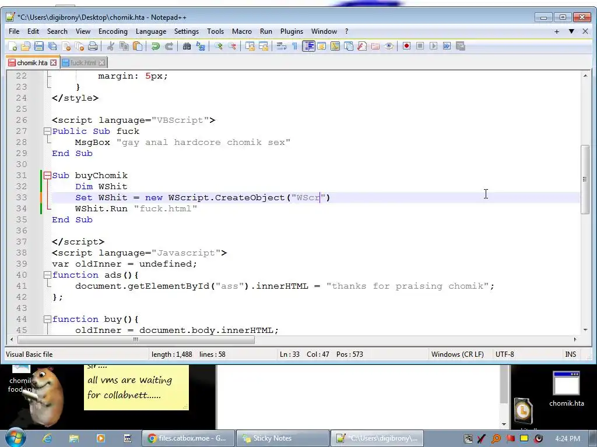Viewport: 597px width, 447px height.
Task: Undo last edit with green arrow
Action: (x=155, y=47)
